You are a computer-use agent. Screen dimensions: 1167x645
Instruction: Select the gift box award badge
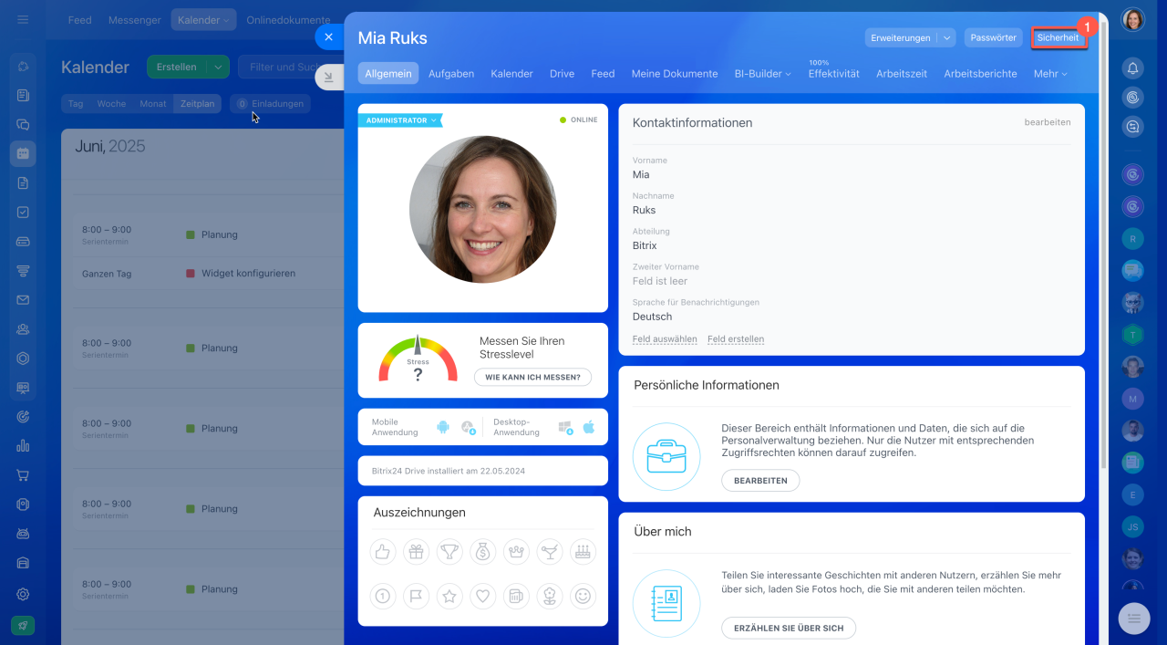[416, 551]
